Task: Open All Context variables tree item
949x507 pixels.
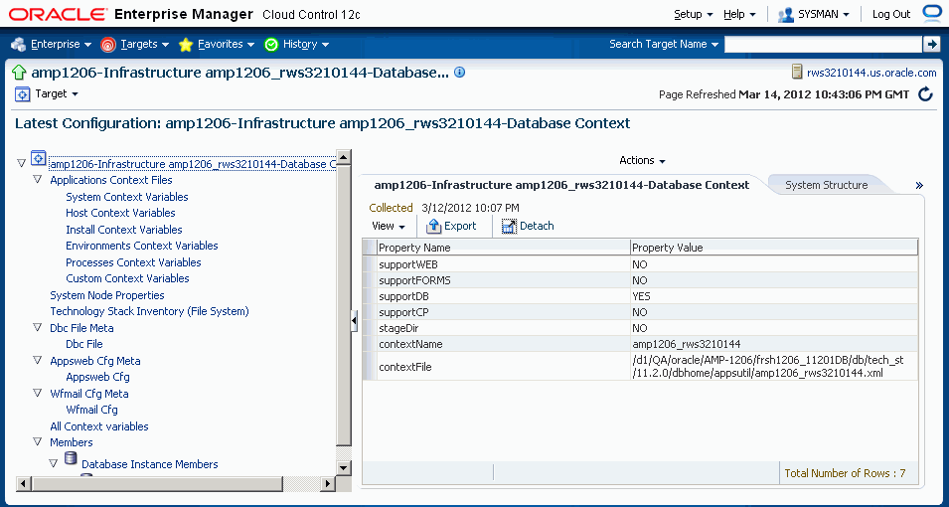Action: (x=99, y=426)
